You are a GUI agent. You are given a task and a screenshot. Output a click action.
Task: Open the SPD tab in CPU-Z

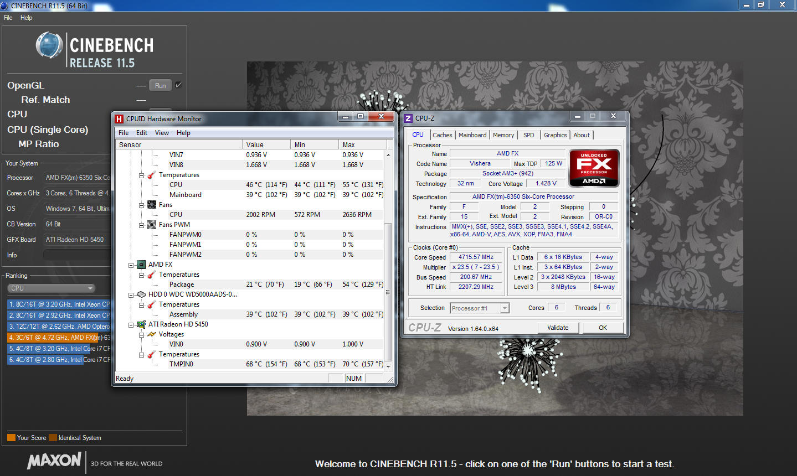pyautogui.click(x=529, y=135)
